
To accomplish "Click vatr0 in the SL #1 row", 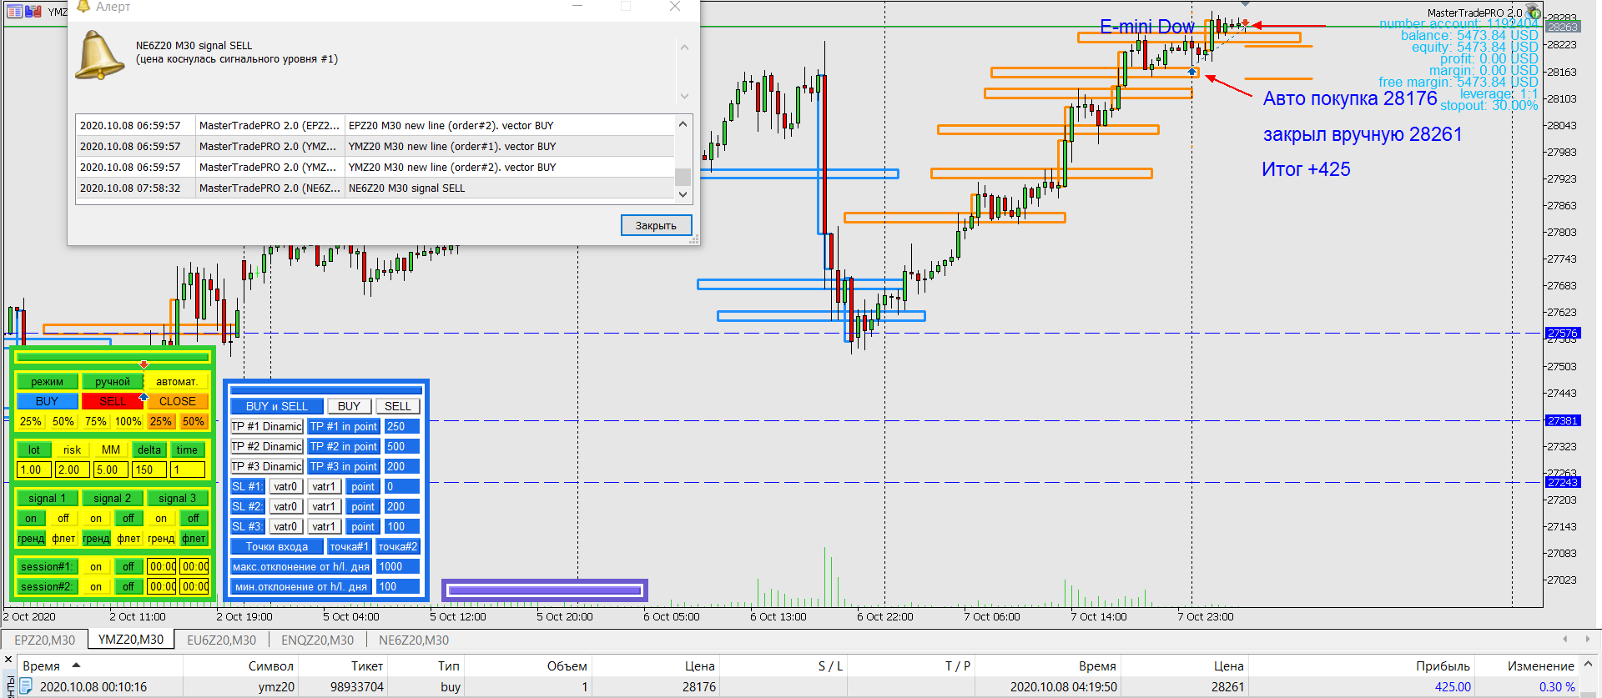I will 285,486.
